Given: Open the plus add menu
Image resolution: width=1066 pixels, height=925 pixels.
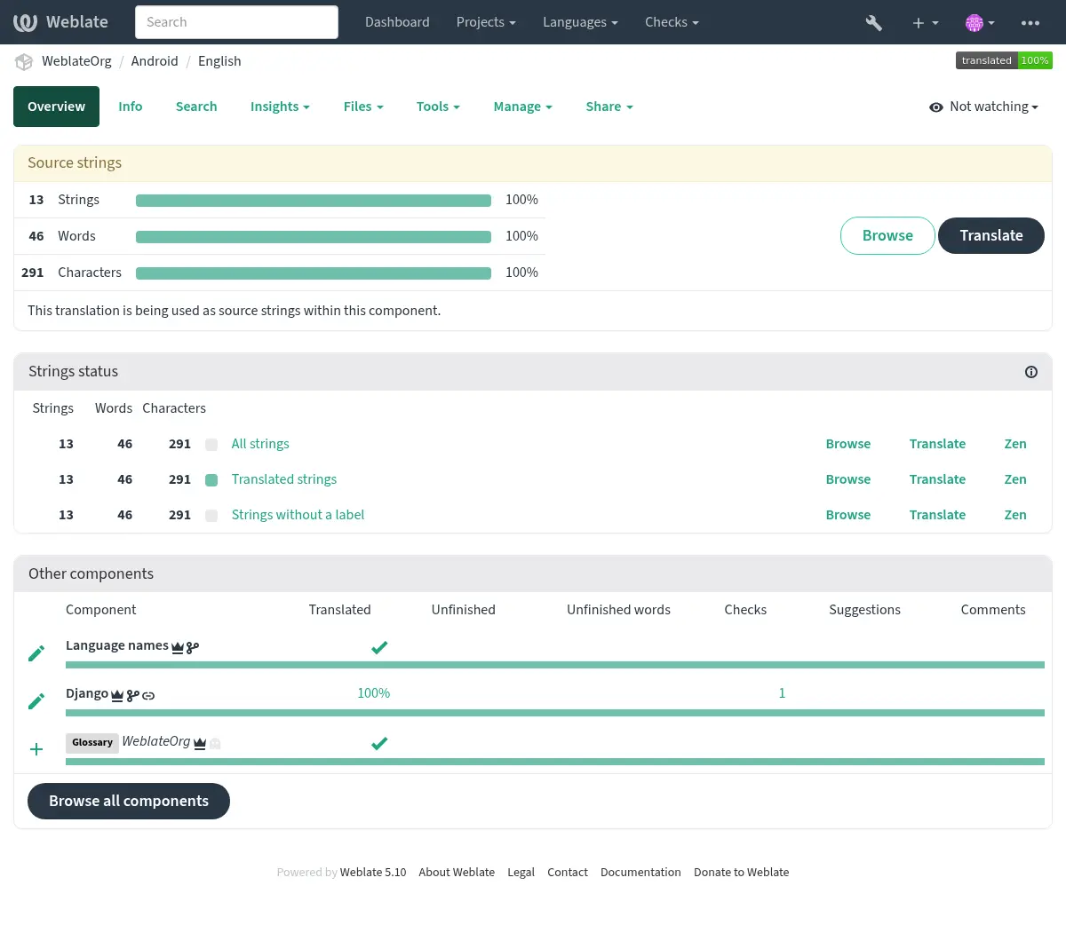Looking at the screenshot, I should [925, 23].
